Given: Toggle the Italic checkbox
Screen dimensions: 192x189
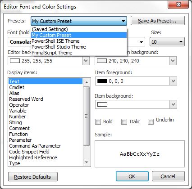Looking at the screenshot, I should (x=124, y=121).
